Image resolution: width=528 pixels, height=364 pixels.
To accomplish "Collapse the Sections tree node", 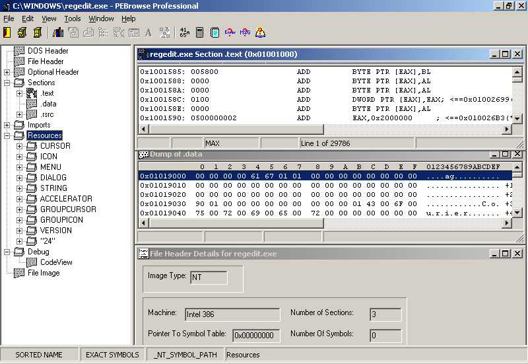I will click(x=7, y=83).
